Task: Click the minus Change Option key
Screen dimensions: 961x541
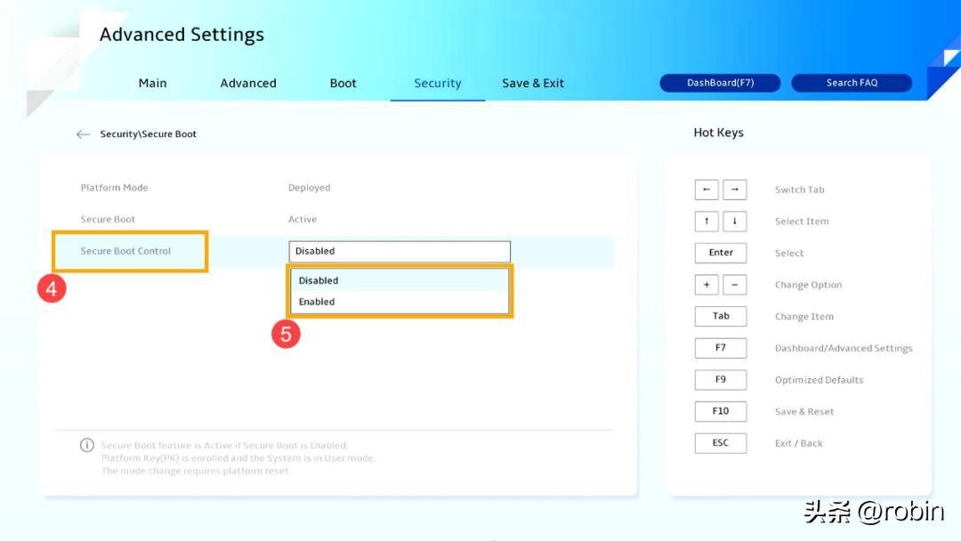Action: [x=734, y=285]
